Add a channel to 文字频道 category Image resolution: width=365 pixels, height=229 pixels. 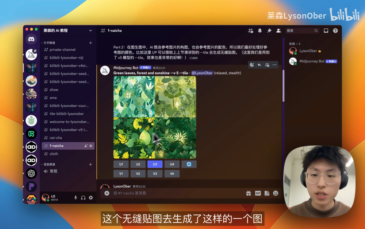(x=91, y=43)
